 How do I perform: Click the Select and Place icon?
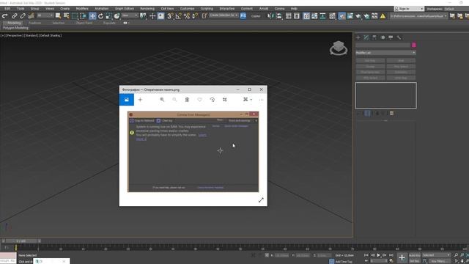point(117,16)
